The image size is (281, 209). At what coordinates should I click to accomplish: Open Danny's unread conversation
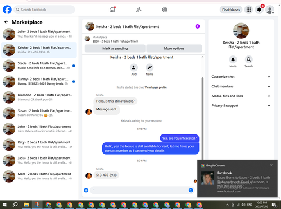click(x=39, y=81)
